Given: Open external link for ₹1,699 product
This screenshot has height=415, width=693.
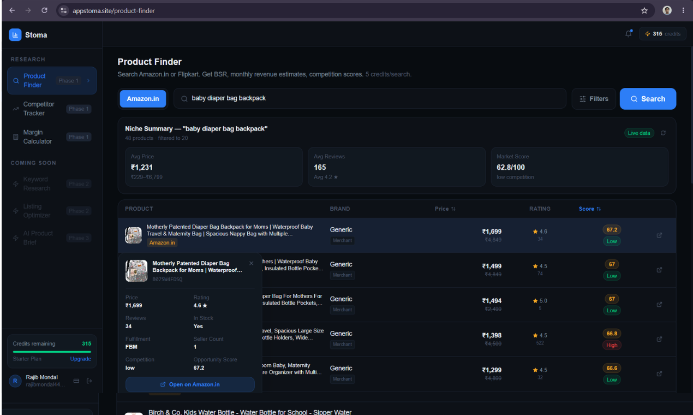Looking at the screenshot, I should coord(659,235).
